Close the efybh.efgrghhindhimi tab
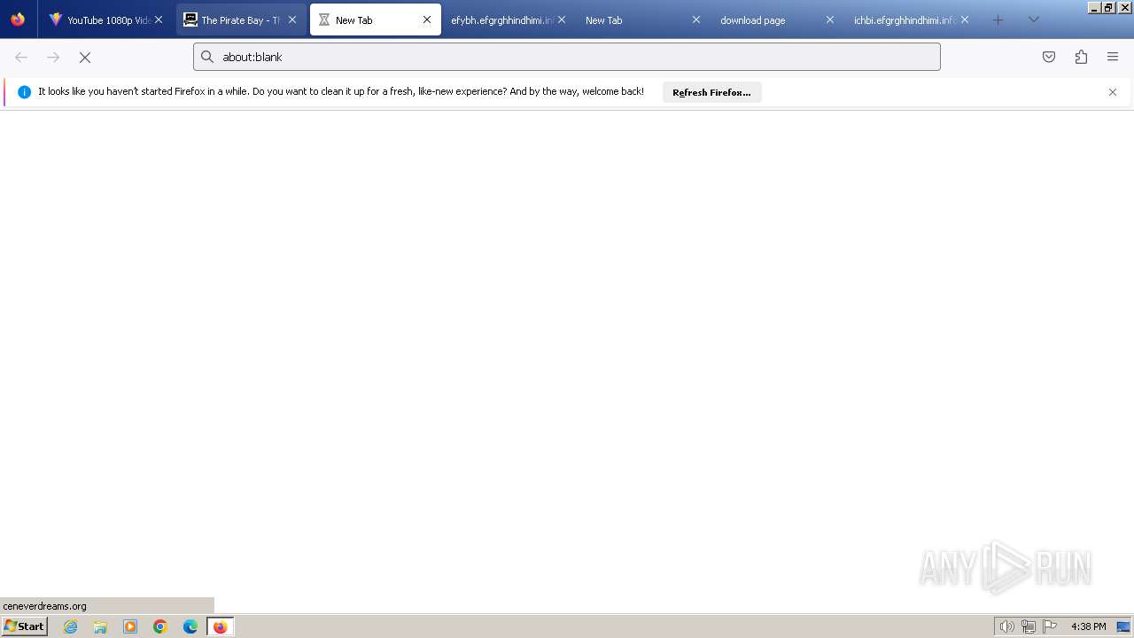 click(x=562, y=19)
